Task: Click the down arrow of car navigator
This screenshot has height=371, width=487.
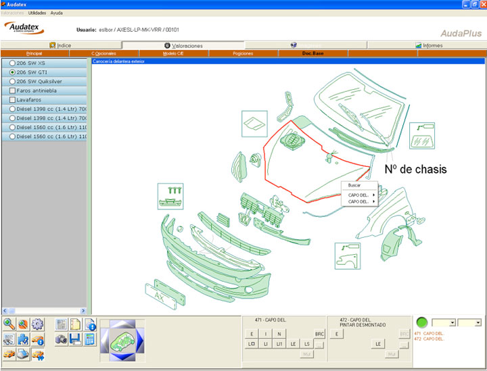Action: point(122,357)
